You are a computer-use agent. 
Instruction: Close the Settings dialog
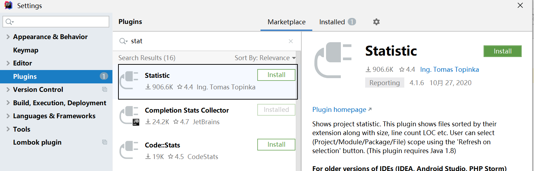pos(520,5)
